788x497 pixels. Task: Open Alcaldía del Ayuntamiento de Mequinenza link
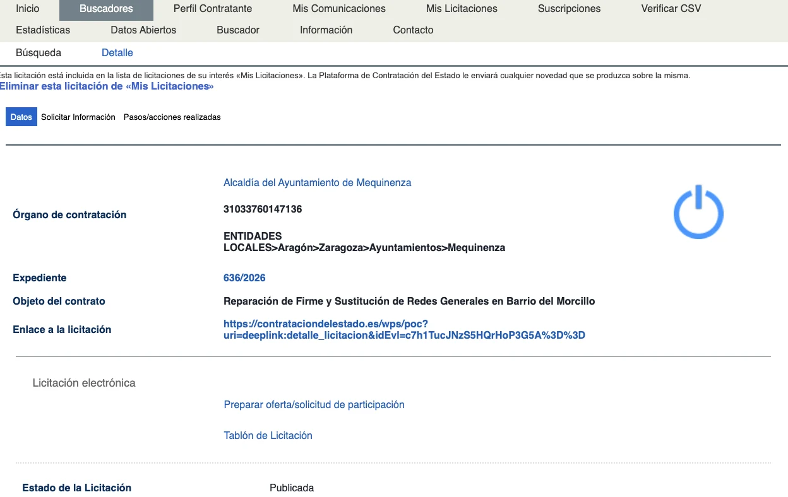(x=317, y=182)
